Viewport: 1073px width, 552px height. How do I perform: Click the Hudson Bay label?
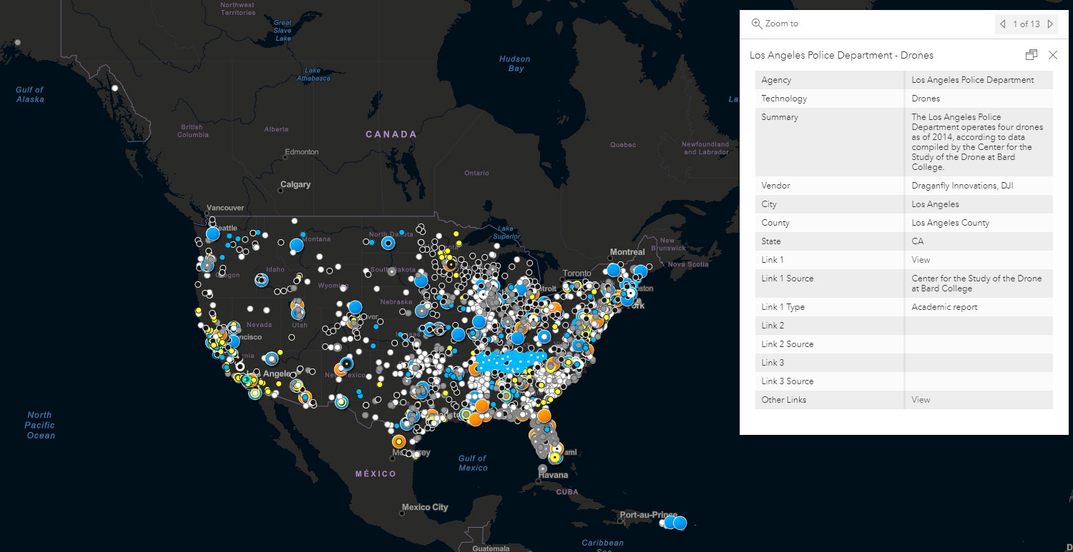click(514, 64)
